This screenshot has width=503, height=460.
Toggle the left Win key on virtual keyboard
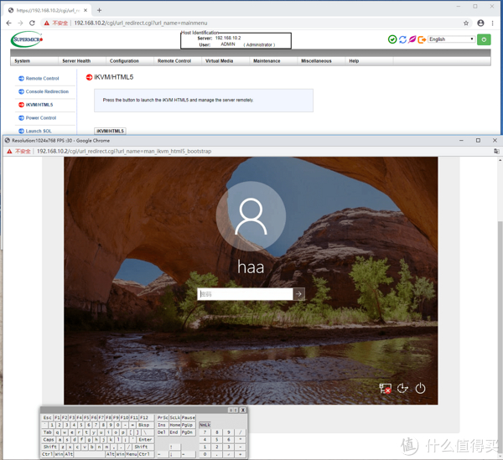[x=59, y=454]
